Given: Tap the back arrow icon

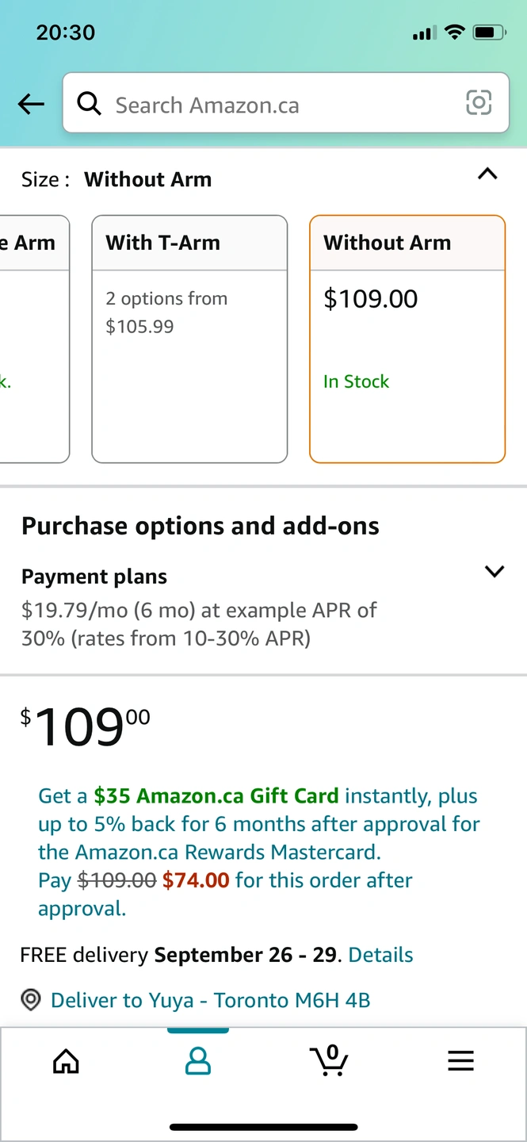Looking at the screenshot, I should (31, 104).
